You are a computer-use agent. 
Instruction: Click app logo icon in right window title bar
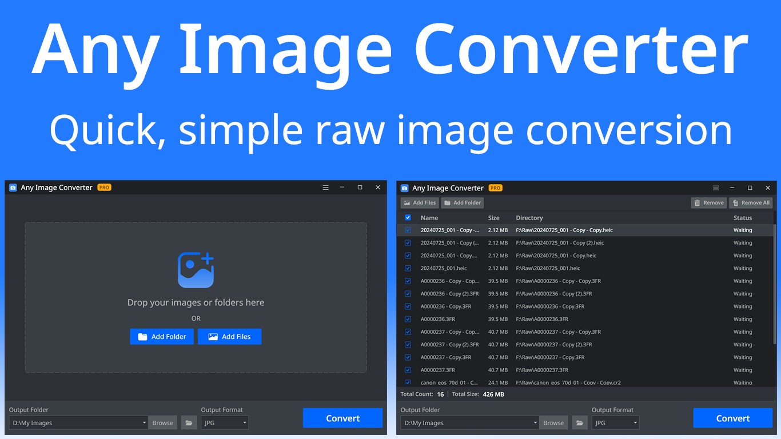click(404, 188)
